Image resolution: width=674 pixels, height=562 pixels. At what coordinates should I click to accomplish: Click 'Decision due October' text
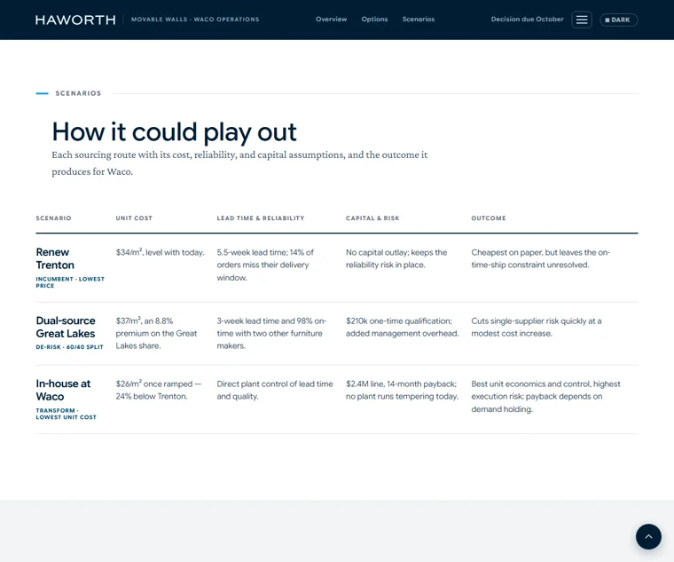pos(527,20)
